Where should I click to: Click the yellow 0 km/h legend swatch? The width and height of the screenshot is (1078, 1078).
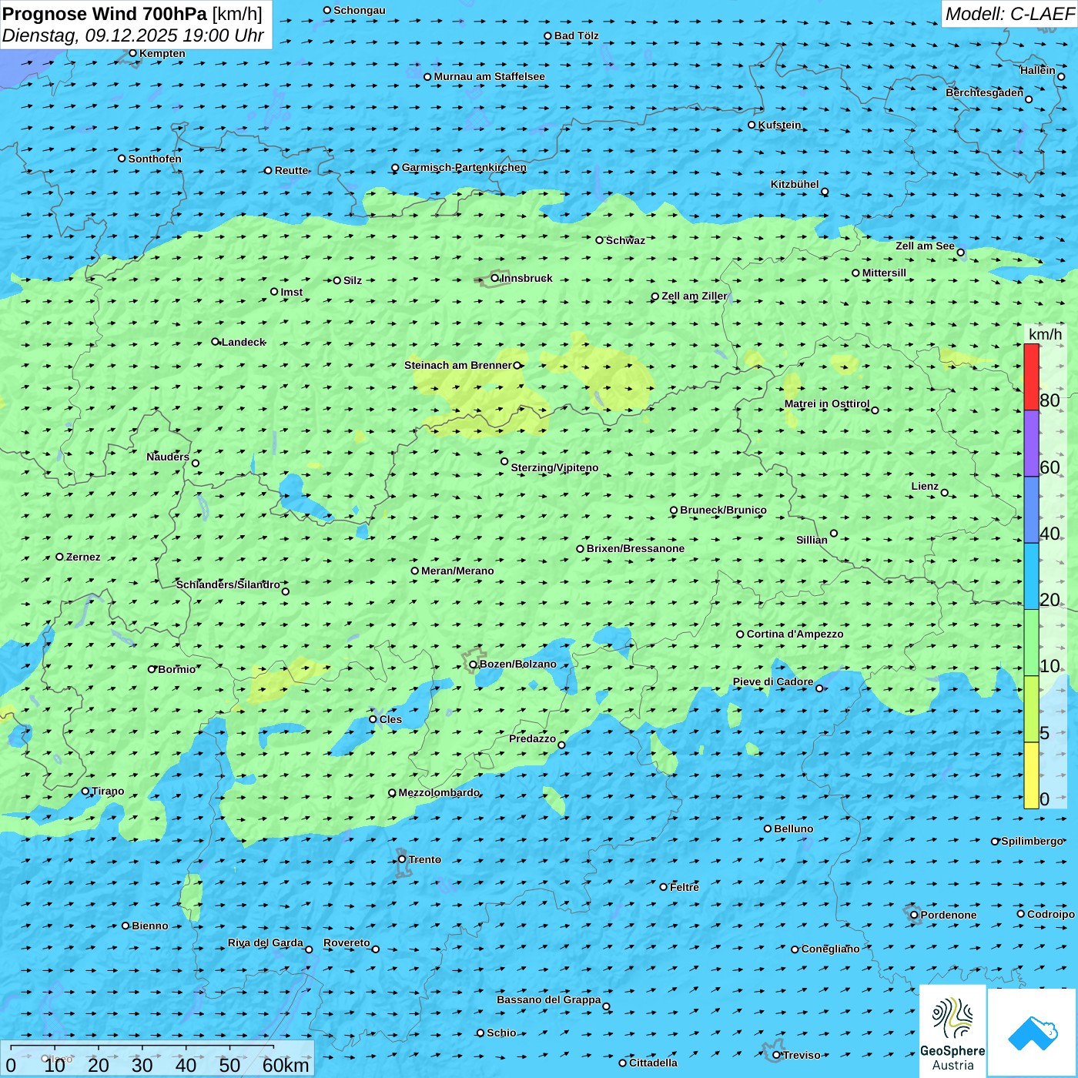[x=1031, y=775]
